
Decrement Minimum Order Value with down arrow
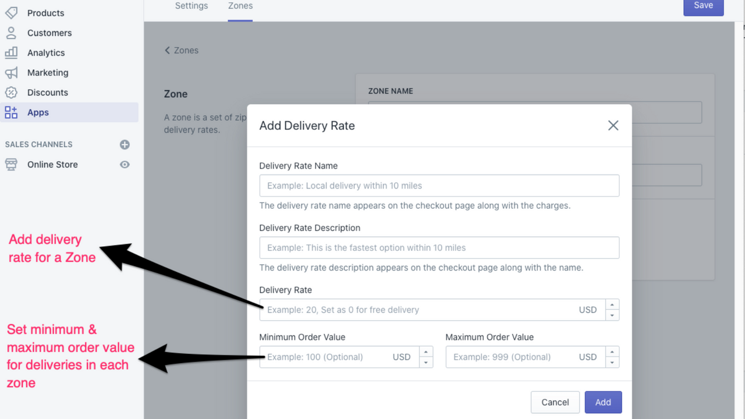pos(427,361)
